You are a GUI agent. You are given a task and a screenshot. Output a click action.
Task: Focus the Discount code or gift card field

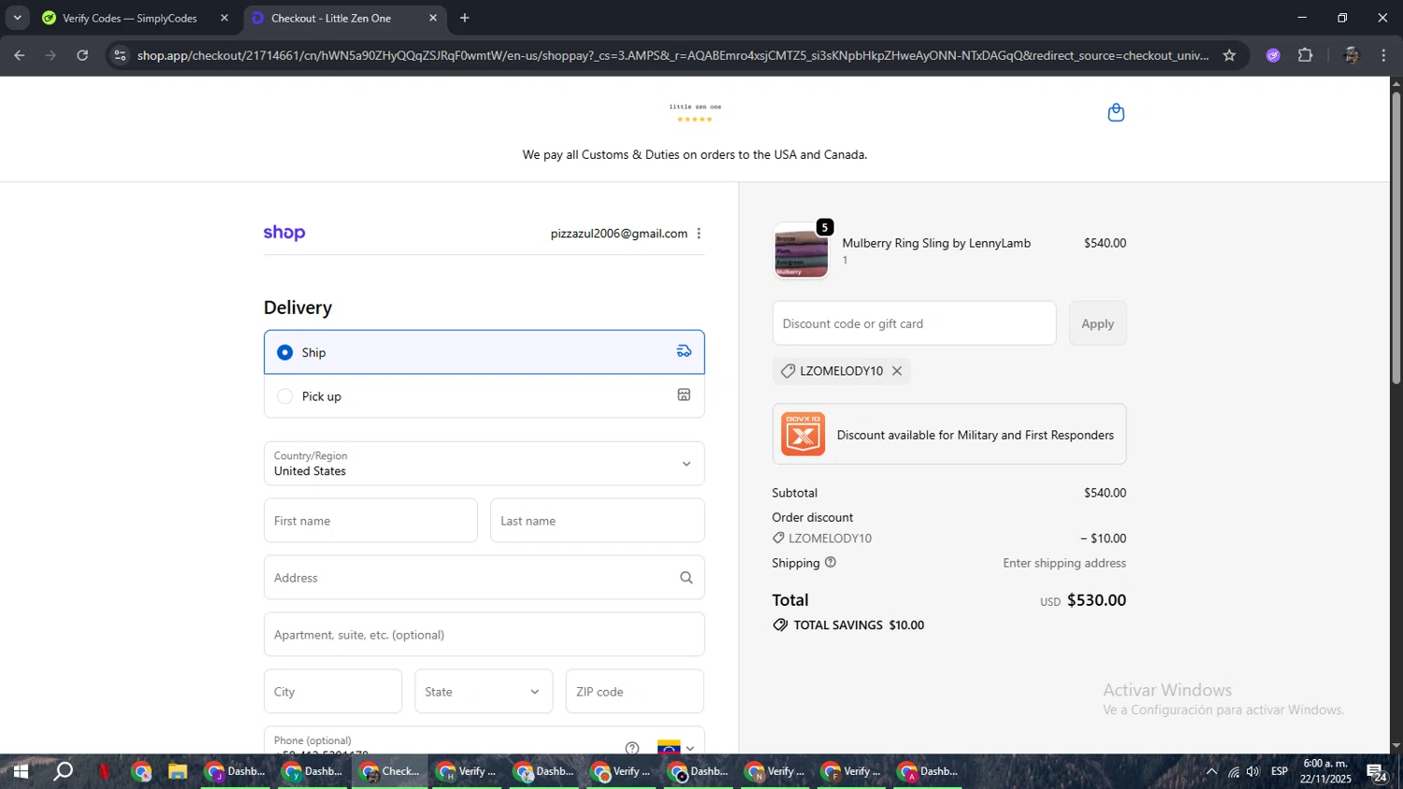tap(915, 323)
